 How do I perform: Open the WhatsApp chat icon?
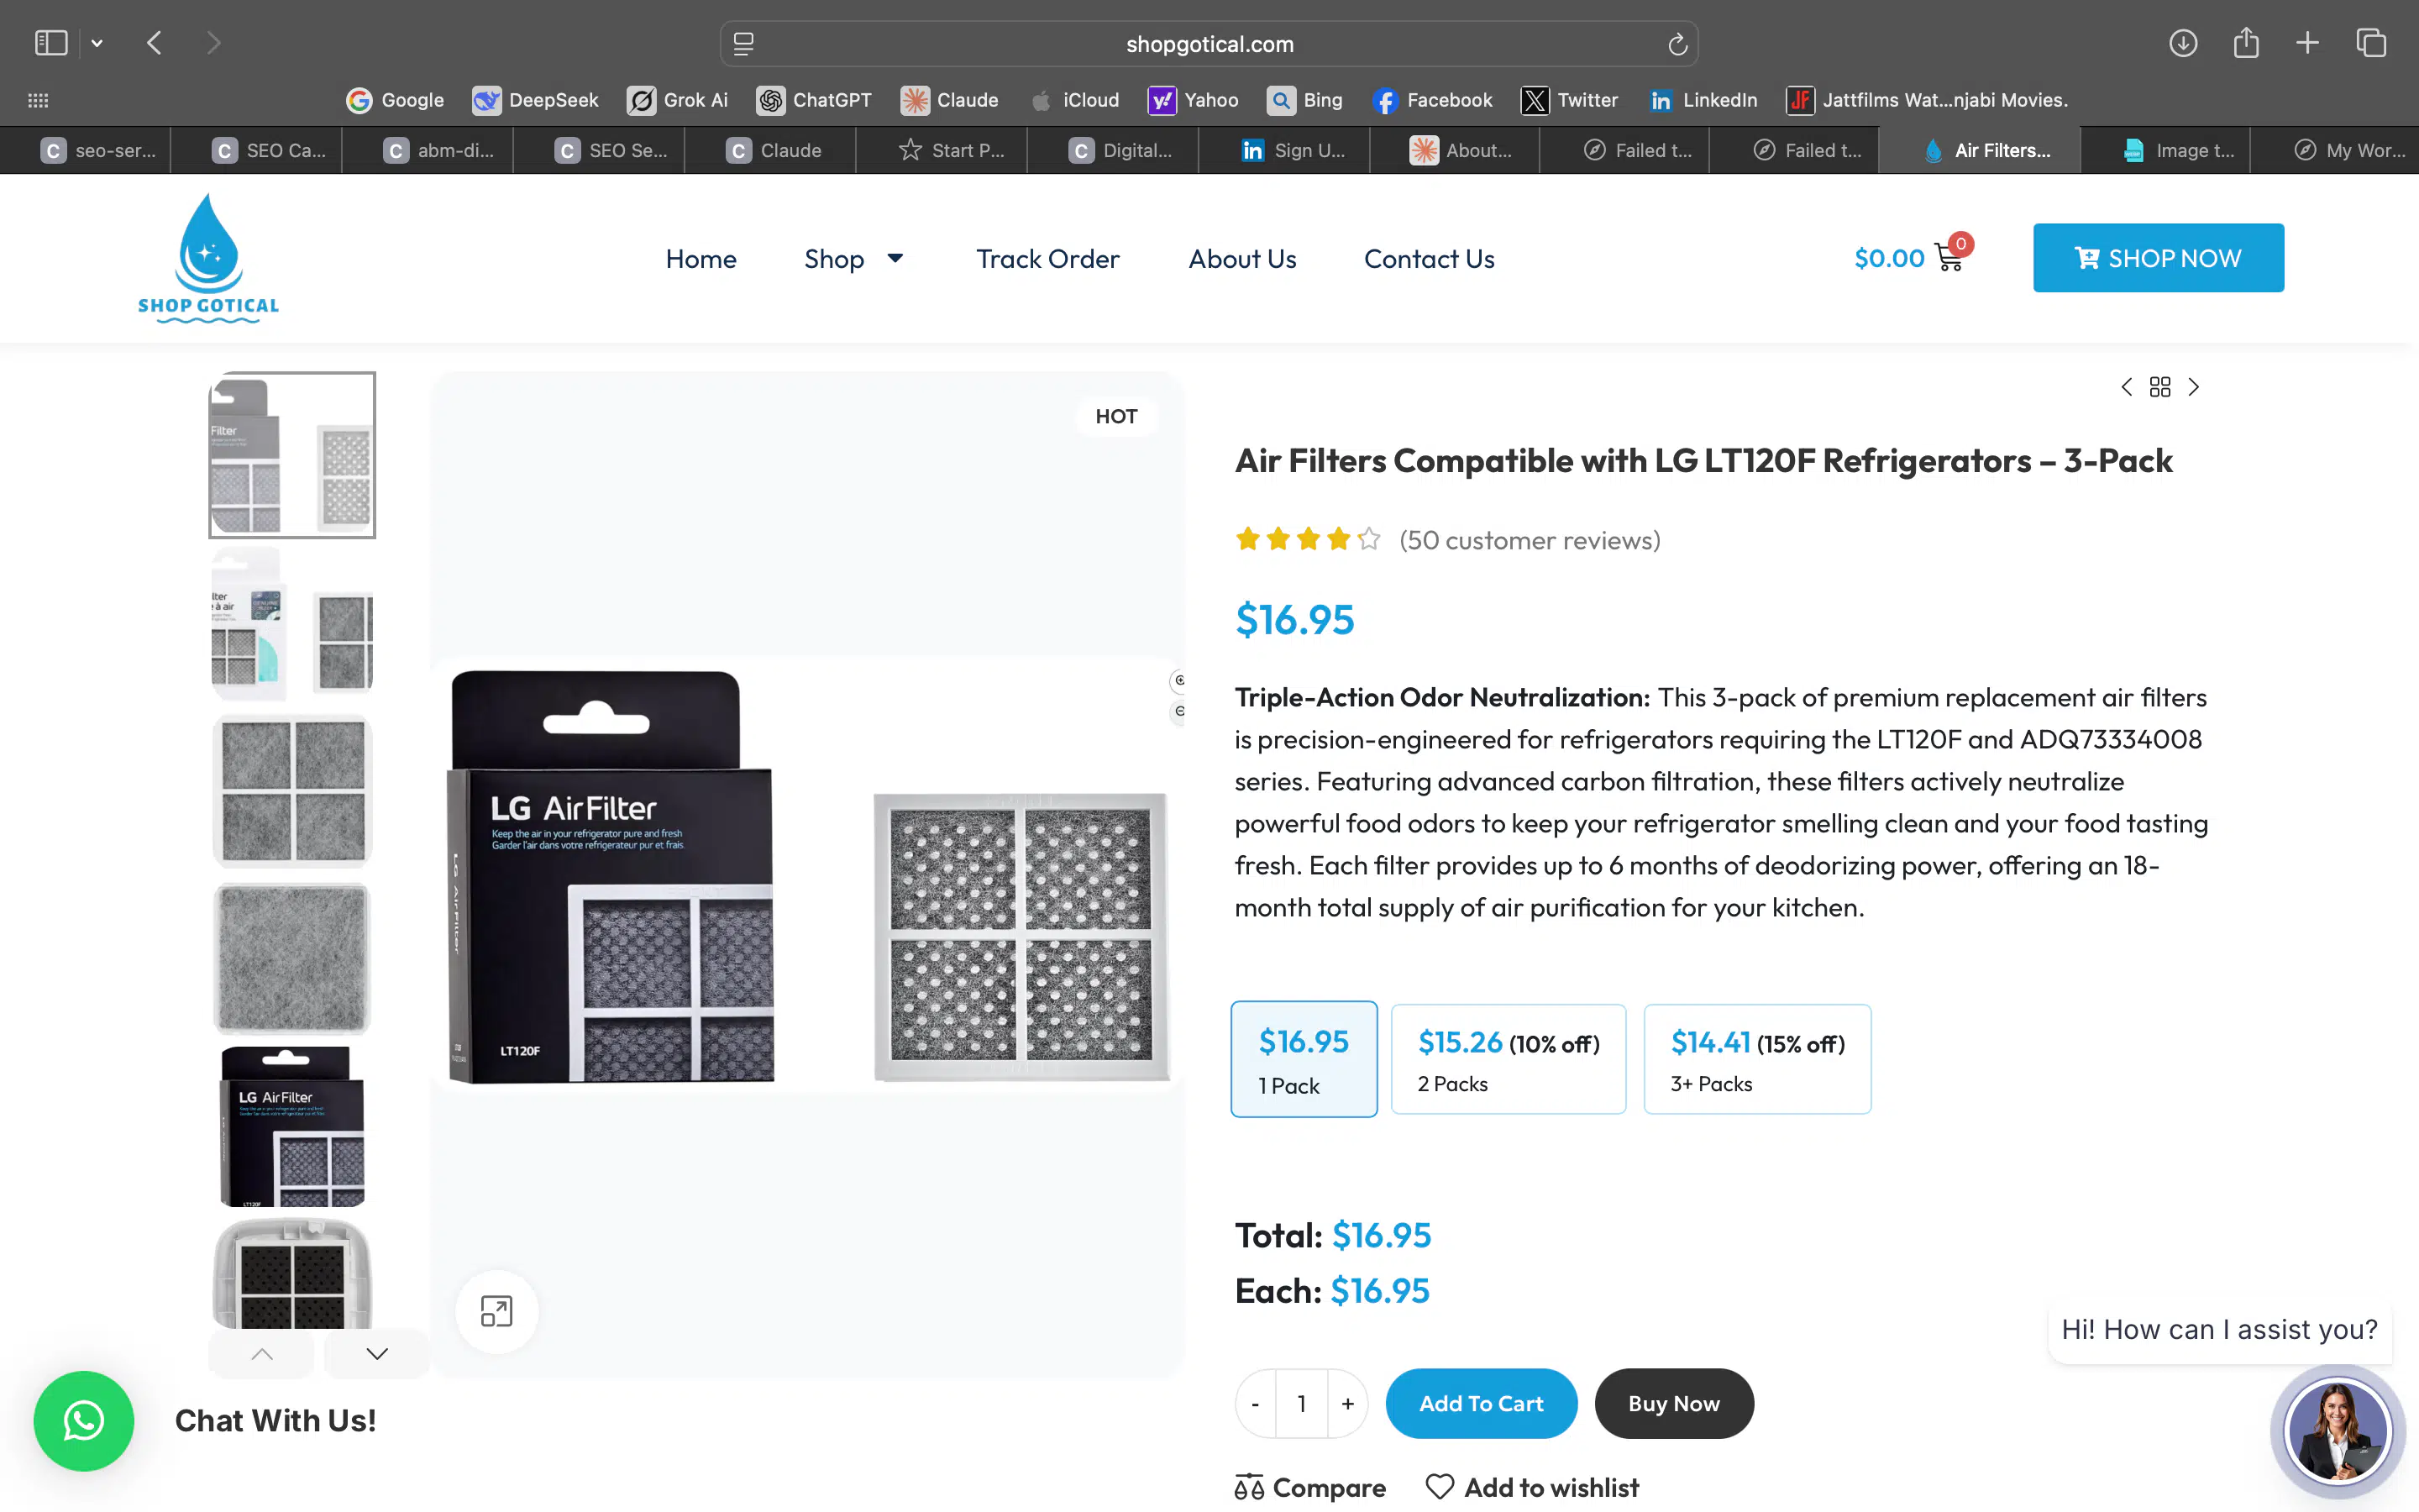[84, 1421]
